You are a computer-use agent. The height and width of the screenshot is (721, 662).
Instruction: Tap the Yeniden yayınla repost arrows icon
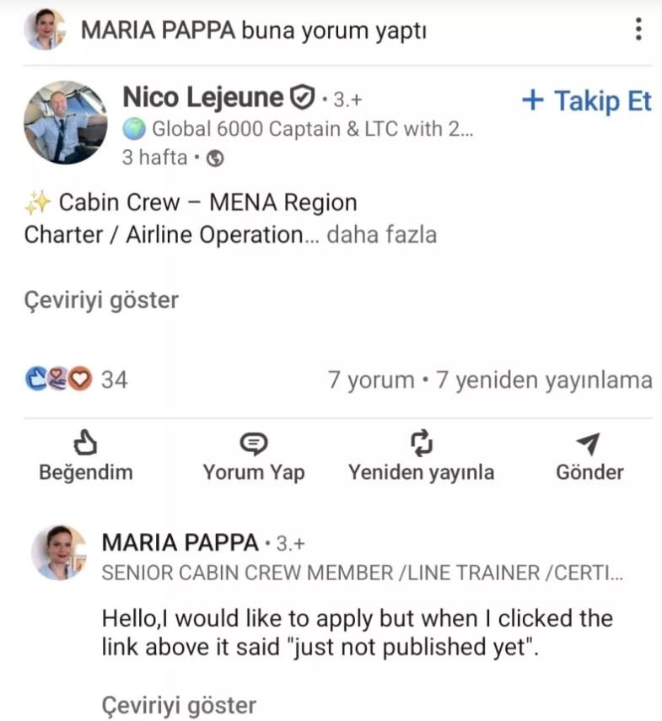421,443
